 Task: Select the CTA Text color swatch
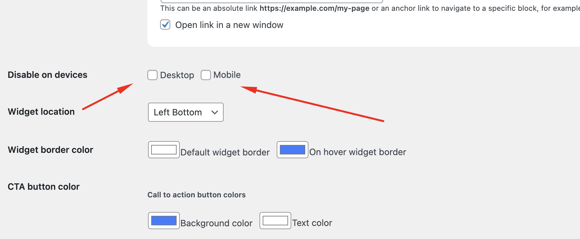point(275,221)
